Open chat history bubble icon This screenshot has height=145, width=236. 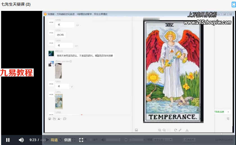(65, 119)
